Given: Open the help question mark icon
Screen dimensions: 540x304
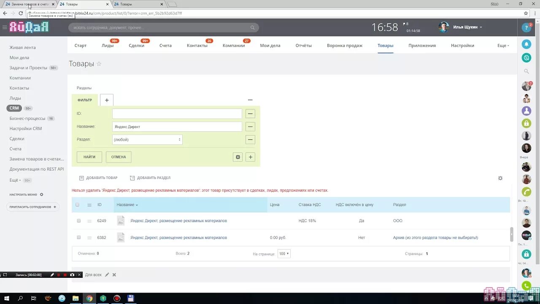Looking at the screenshot, I should click(526, 28).
